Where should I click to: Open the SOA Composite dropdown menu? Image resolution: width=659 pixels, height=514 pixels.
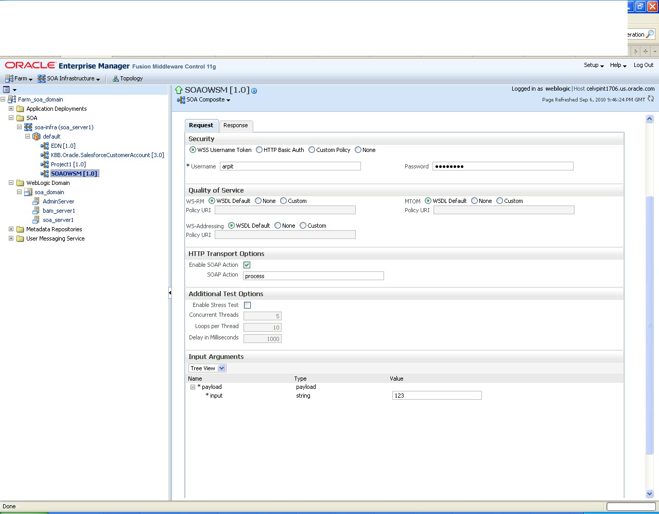click(x=204, y=100)
